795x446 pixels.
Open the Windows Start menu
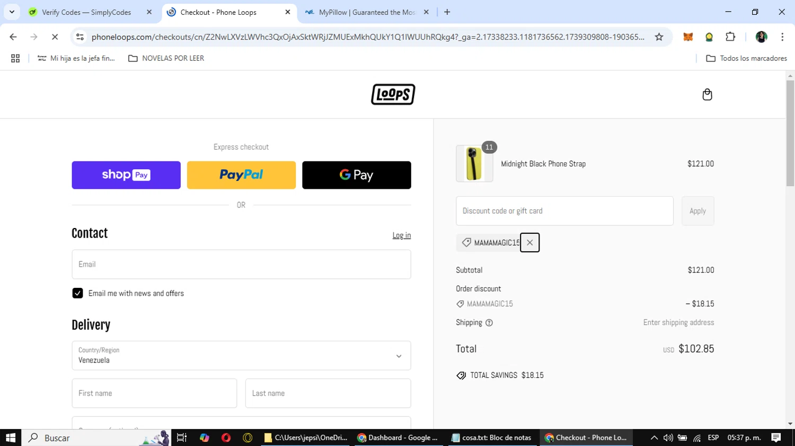11,438
